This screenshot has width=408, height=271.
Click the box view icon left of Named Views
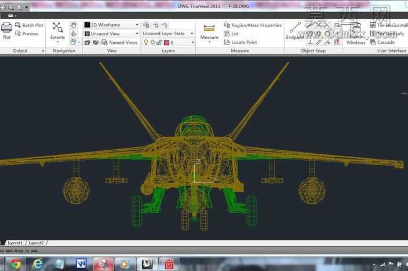[88, 43]
